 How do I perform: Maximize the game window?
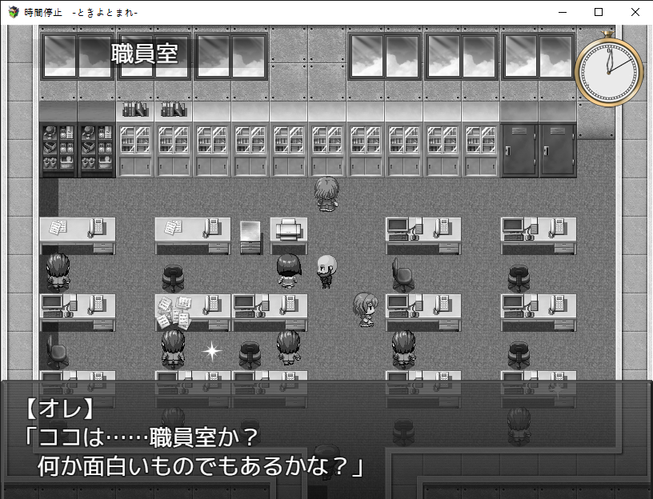(x=599, y=12)
